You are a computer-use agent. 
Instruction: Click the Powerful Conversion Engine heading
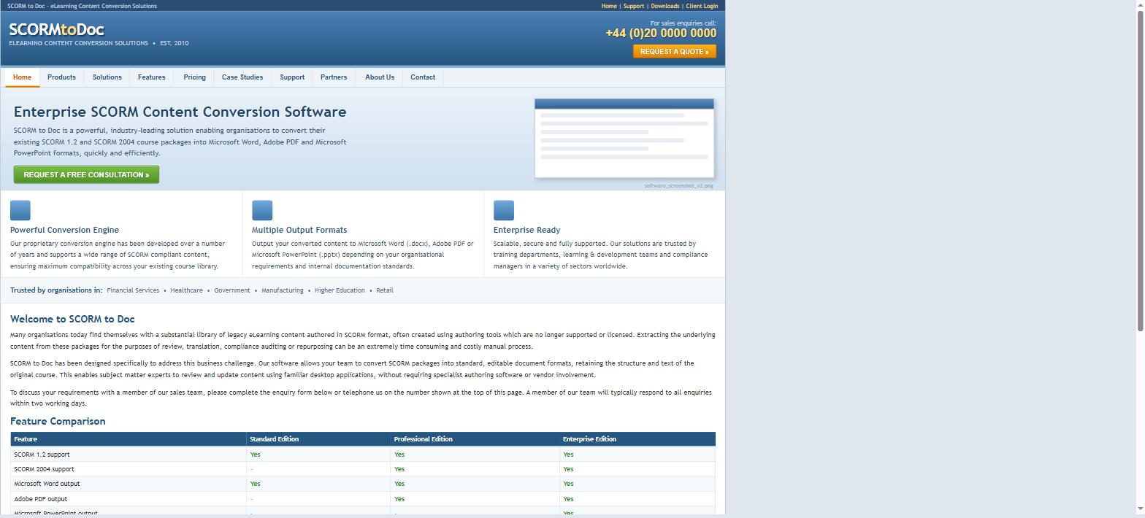[x=64, y=230]
